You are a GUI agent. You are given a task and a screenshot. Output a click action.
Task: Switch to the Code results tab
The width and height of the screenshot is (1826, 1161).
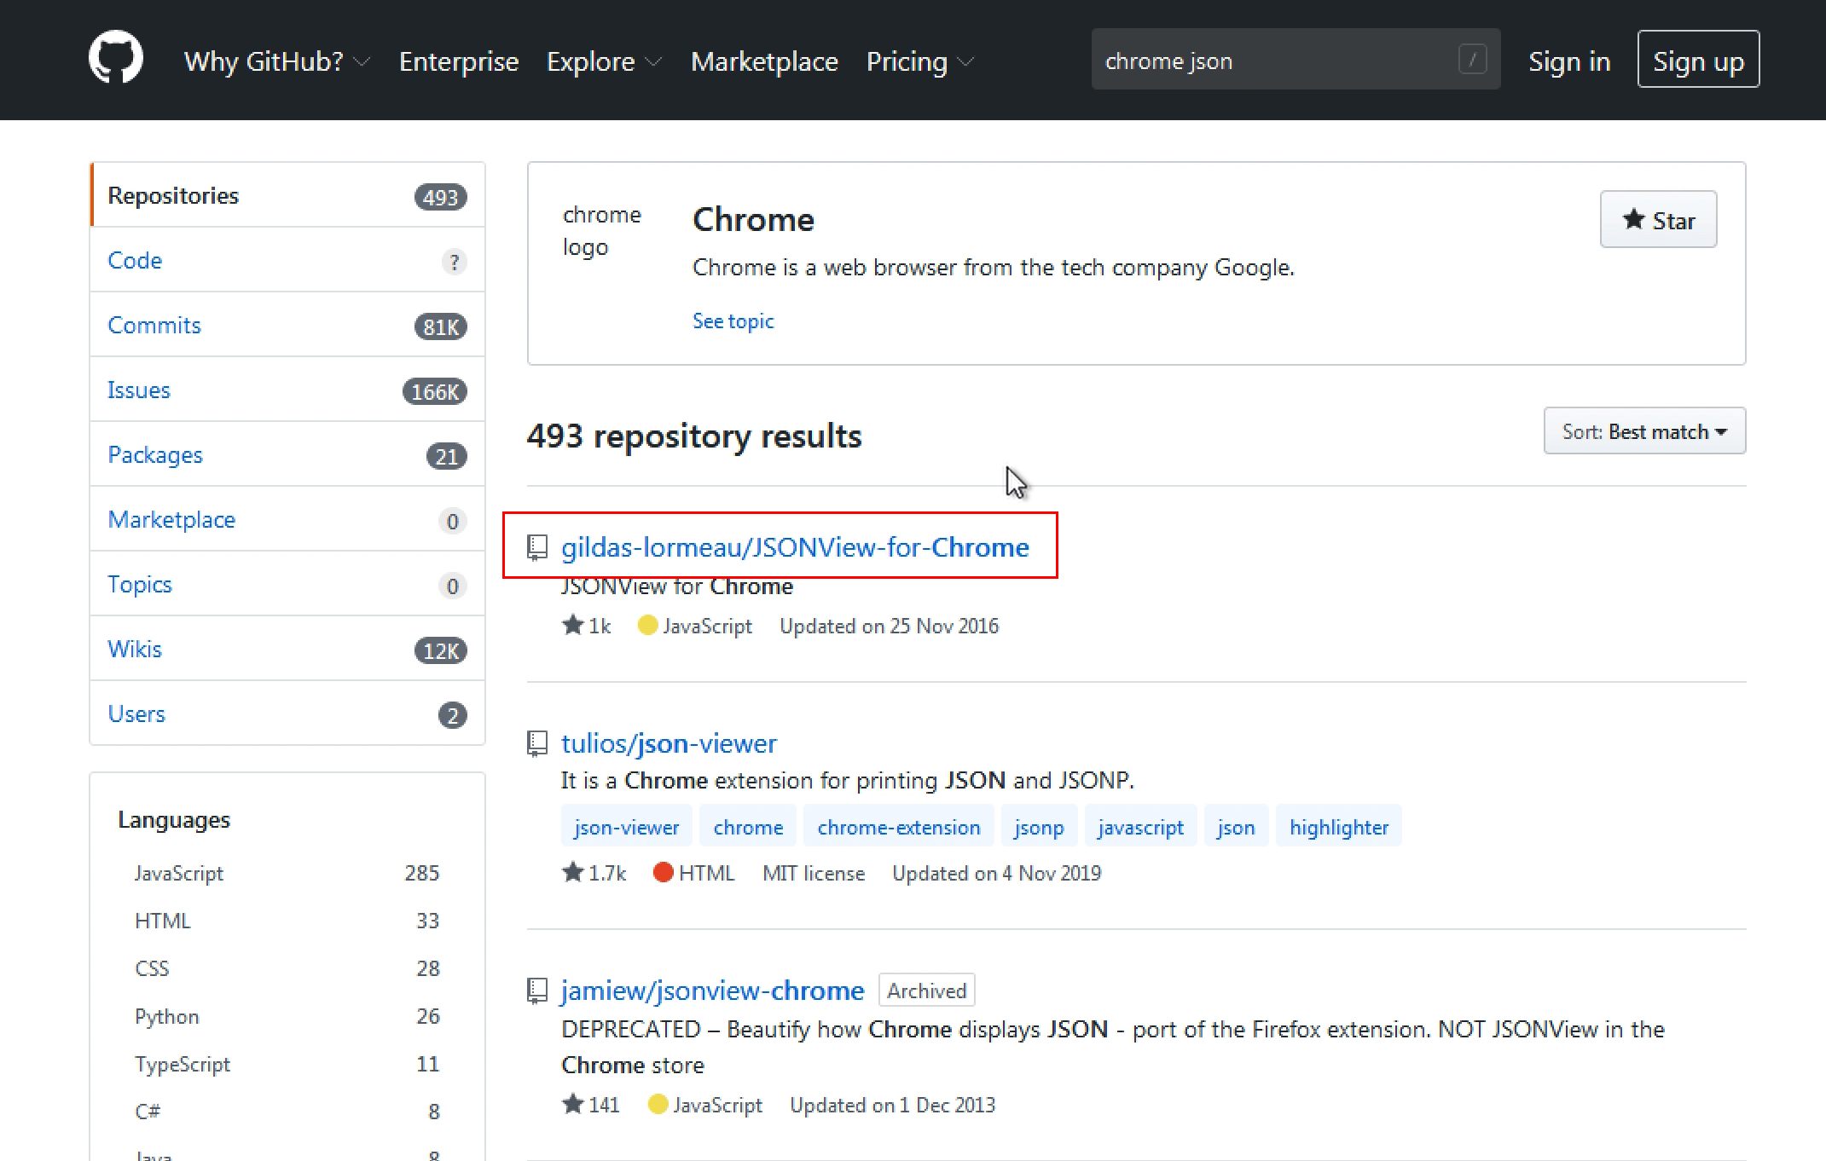click(287, 260)
